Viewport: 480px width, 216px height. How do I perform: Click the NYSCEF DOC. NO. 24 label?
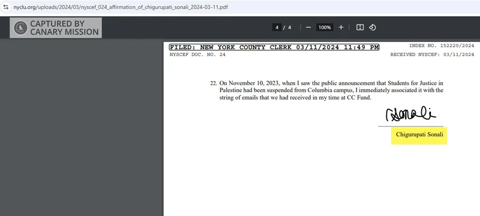[x=197, y=55]
